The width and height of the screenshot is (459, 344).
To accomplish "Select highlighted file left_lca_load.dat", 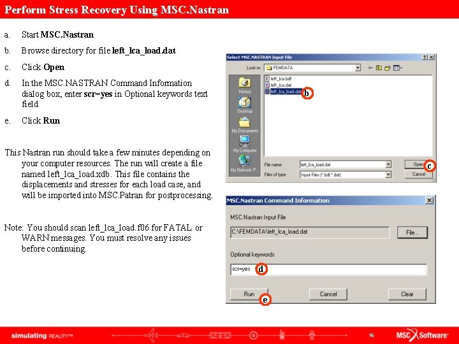I will pyautogui.click(x=283, y=92).
